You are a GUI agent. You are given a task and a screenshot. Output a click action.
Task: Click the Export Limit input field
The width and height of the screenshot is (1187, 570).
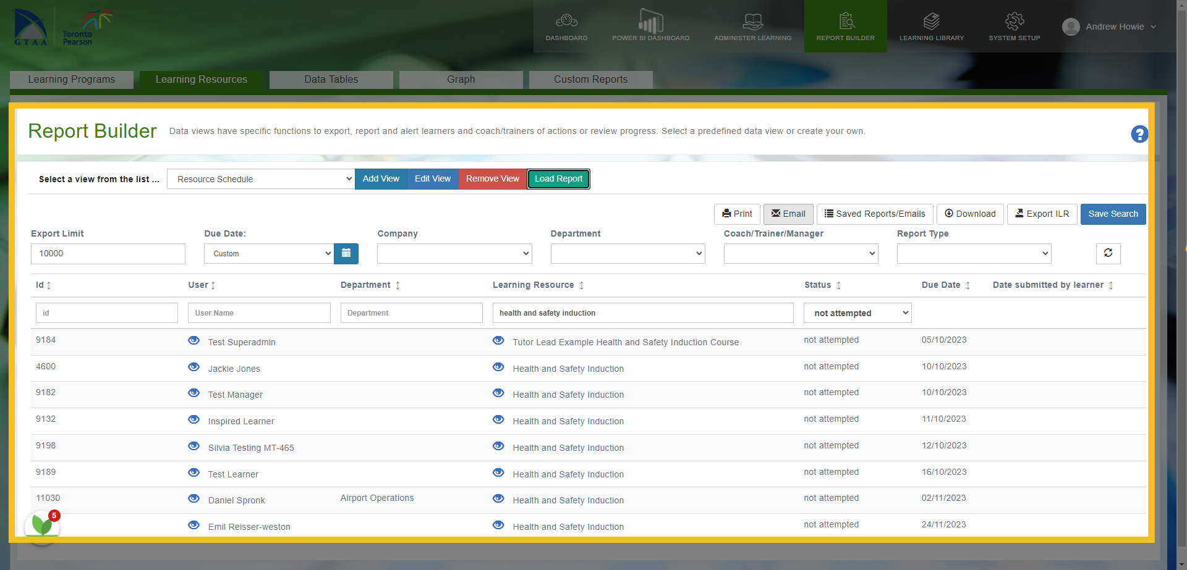108,253
